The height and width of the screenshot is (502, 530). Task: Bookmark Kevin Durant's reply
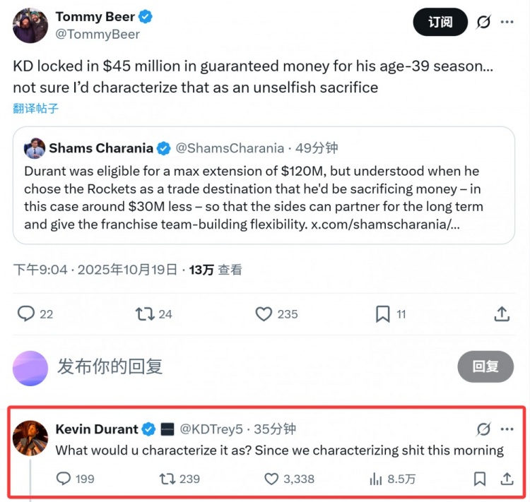[x=480, y=479]
